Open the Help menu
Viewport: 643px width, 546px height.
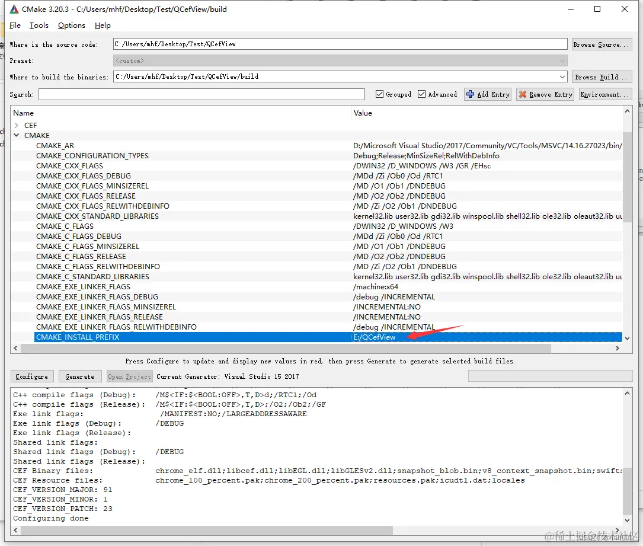(103, 25)
